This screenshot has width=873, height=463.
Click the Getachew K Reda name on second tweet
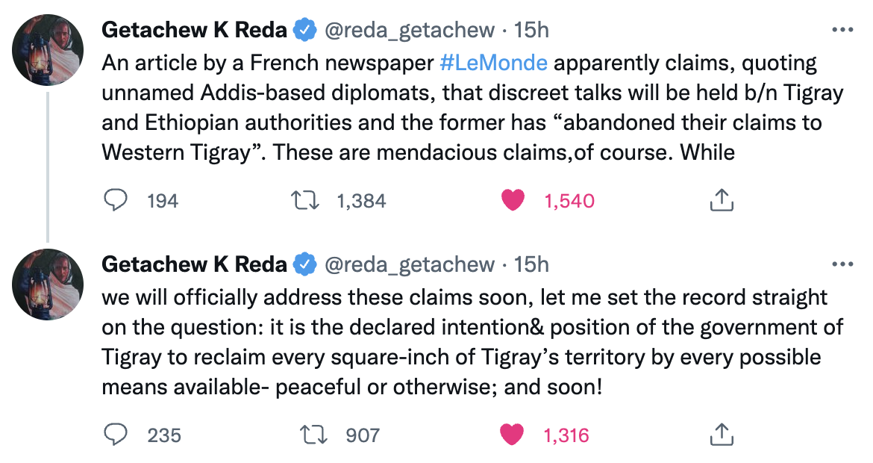point(194,264)
